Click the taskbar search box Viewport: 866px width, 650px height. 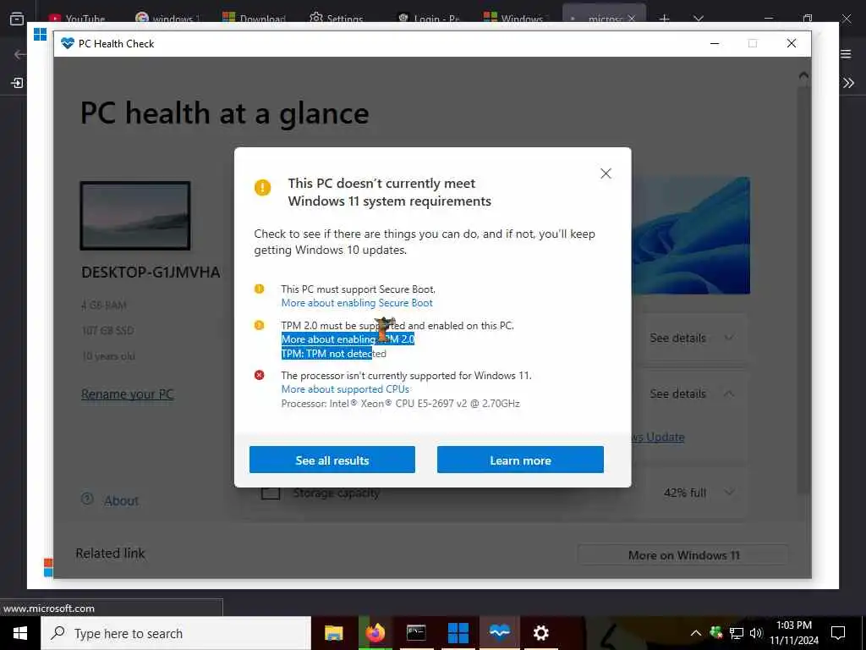tap(176, 633)
